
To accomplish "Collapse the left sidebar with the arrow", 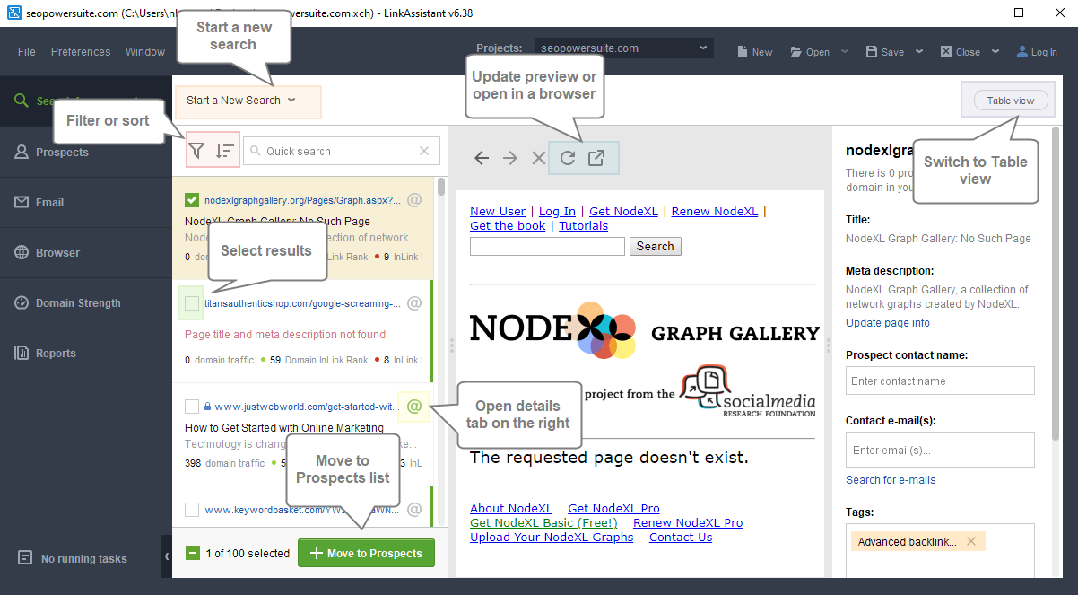I will coord(167,557).
